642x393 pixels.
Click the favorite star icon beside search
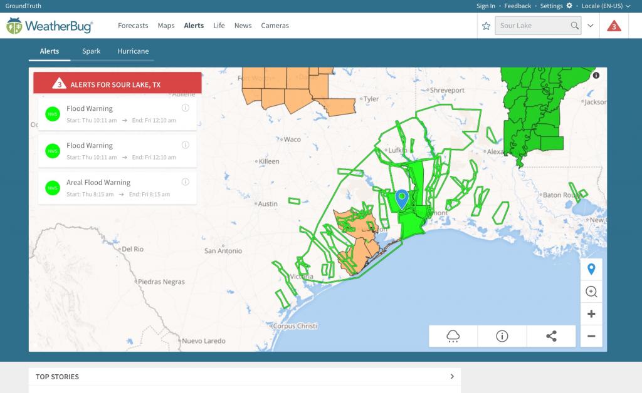(486, 26)
